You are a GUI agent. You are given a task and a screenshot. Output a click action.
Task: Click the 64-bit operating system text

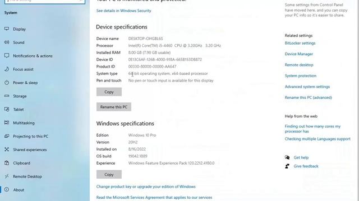pos(168,74)
